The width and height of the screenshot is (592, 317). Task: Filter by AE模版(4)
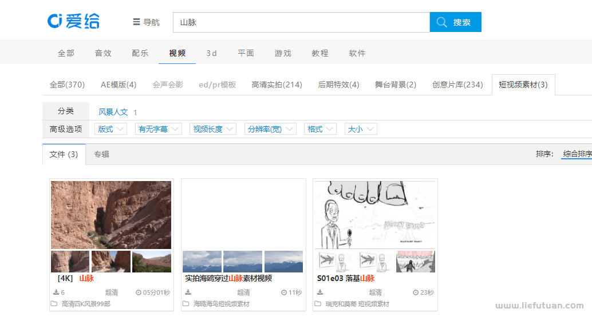[x=119, y=85]
